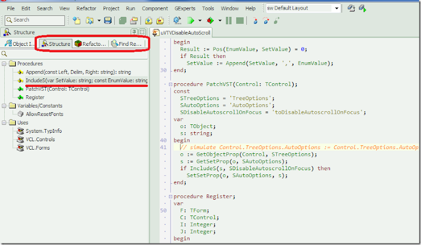
Task: Close the Structure panel
Action: point(142,32)
